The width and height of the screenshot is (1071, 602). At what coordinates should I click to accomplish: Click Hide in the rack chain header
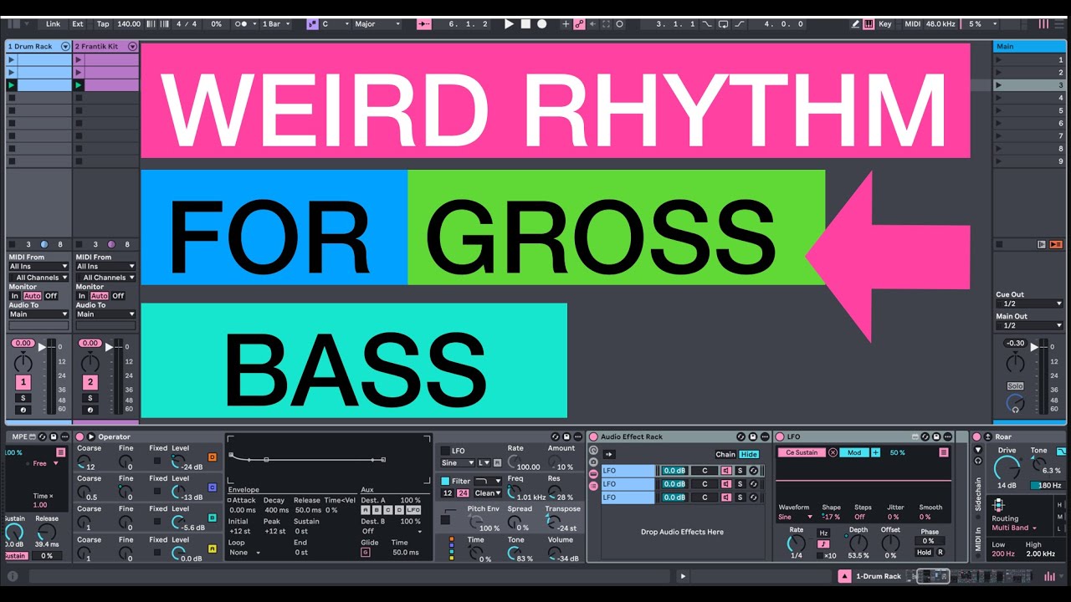point(749,454)
